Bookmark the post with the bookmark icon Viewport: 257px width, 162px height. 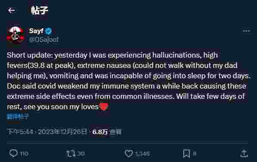coord(186,153)
